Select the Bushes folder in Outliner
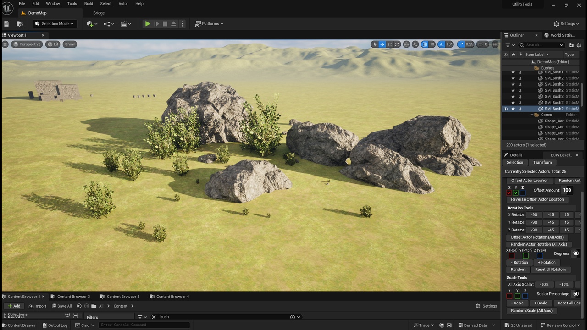This screenshot has height=330, width=587. (x=547, y=68)
